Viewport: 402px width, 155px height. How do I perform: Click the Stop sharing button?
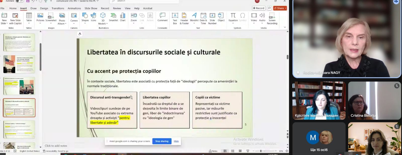coord(162,141)
